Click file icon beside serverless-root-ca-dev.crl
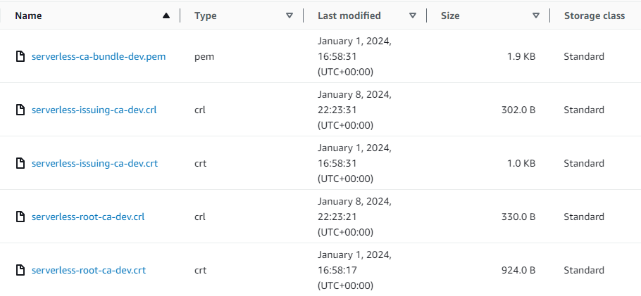The width and height of the screenshot is (641, 296). click(20, 217)
